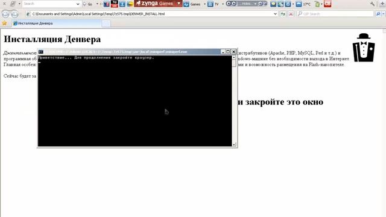Click the TV toolbar button
The image size is (386, 217).
[214, 4]
